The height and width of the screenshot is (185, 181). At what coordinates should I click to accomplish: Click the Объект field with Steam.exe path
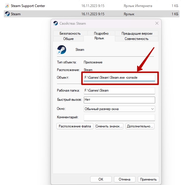coord(119,78)
